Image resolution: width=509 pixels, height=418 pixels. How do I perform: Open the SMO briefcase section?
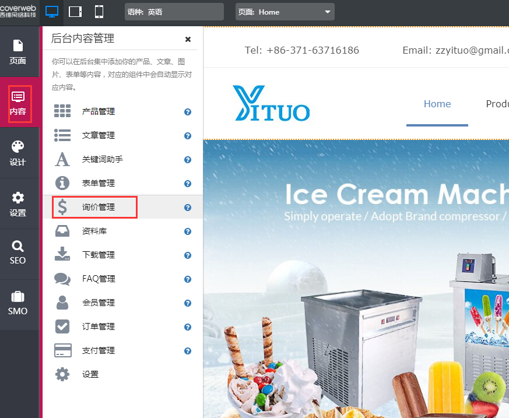(x=18, y=303)
